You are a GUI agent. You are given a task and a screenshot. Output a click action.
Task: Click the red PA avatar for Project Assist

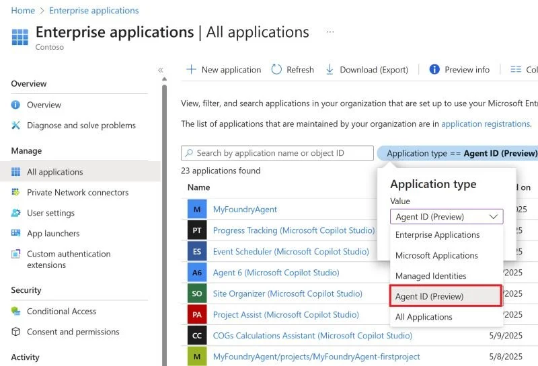197,314
